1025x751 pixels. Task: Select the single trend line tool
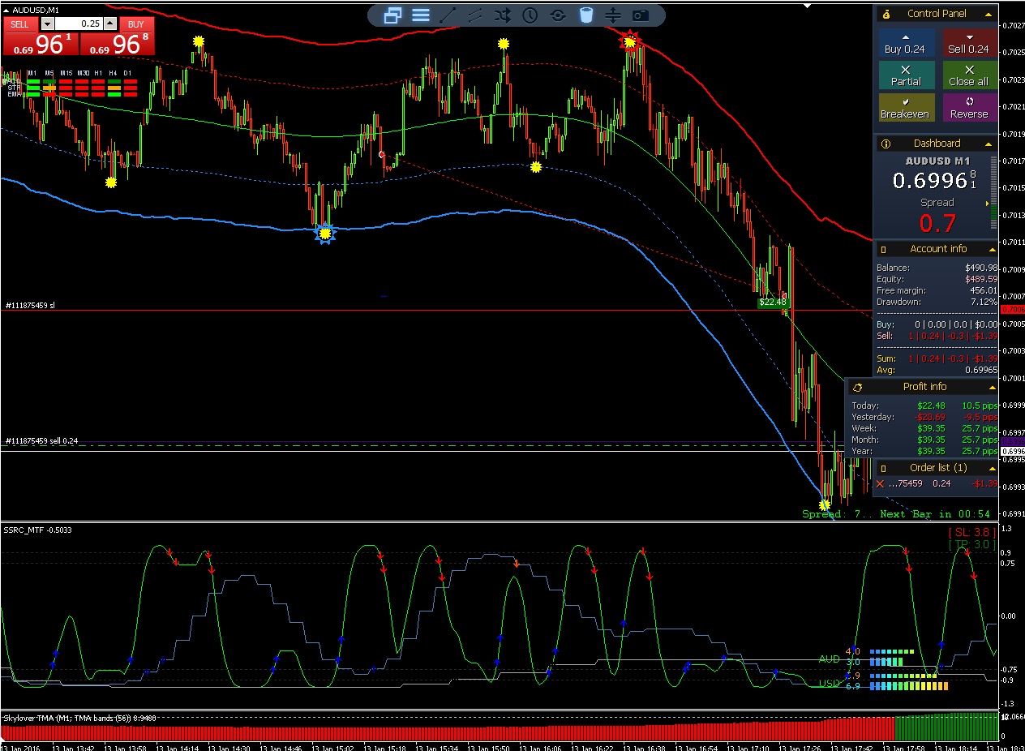(447, 15)
